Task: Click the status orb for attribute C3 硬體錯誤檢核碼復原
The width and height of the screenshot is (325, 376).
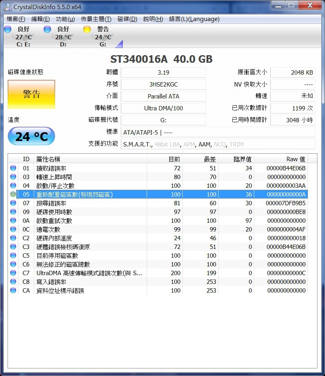Action: pyautogui.click(x=13, y=247)
